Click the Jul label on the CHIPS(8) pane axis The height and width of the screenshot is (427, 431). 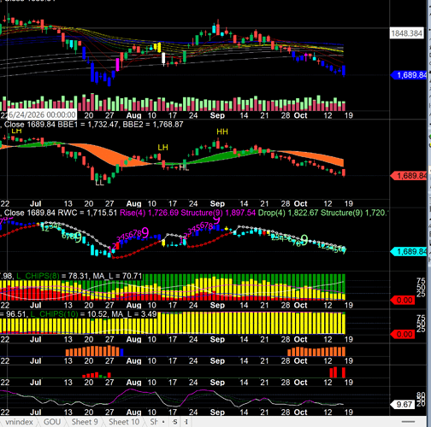tap(36, 305)
